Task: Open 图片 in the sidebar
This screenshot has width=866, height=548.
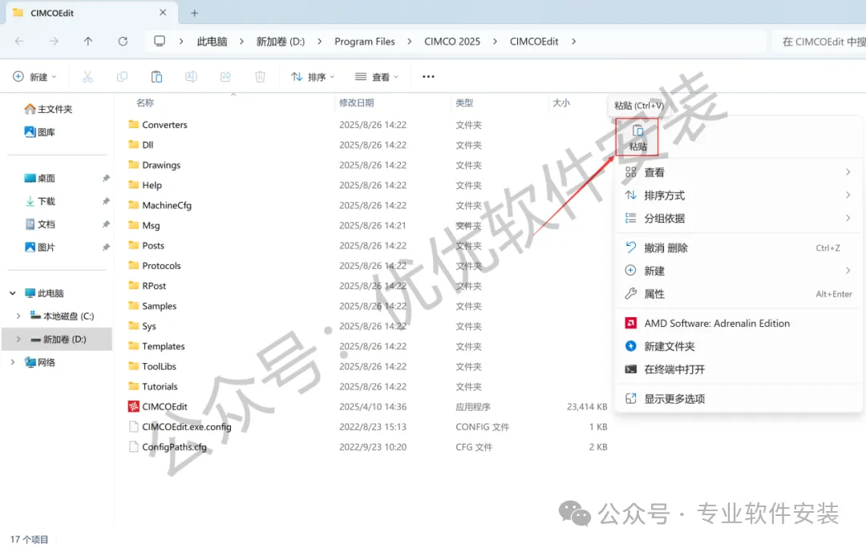Action: 47,248
